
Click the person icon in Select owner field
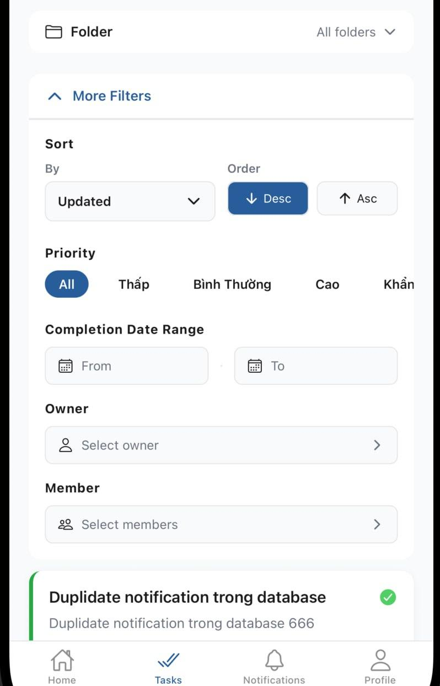(x=66, y=445)
